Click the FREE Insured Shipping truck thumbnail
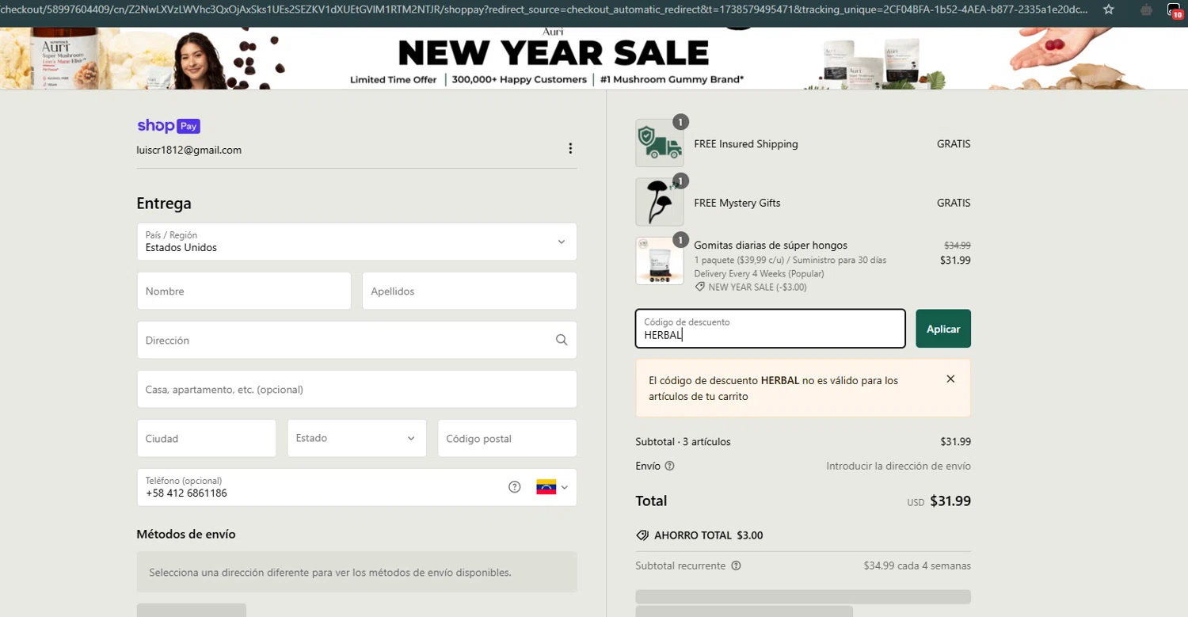 pyautogui.click(x=660, y=143)
